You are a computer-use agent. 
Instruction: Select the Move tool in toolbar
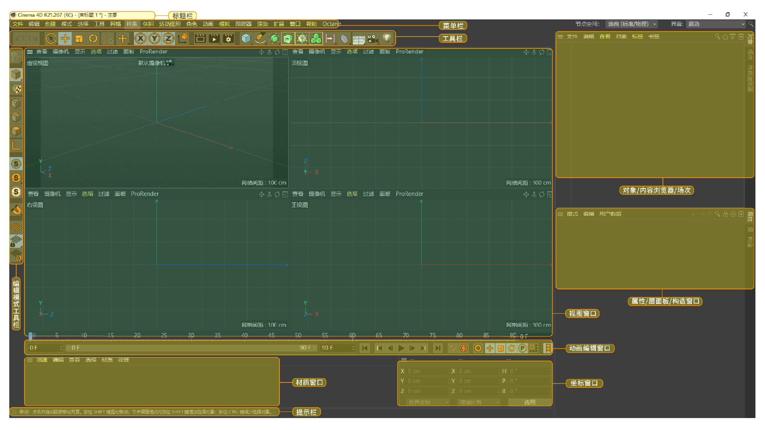[65, 39]
